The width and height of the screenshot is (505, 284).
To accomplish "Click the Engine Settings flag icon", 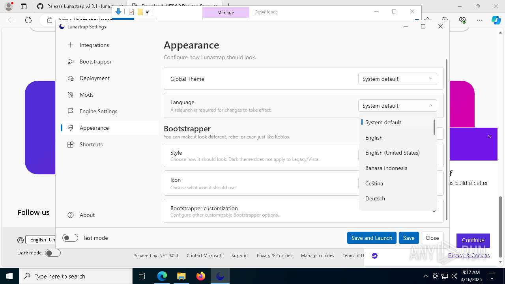I will 71,111.
